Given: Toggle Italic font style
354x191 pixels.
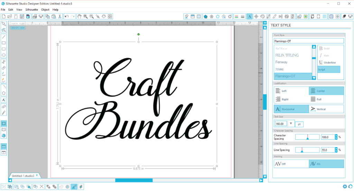Looking at the screenshot, I should click(x=324, y=55).
